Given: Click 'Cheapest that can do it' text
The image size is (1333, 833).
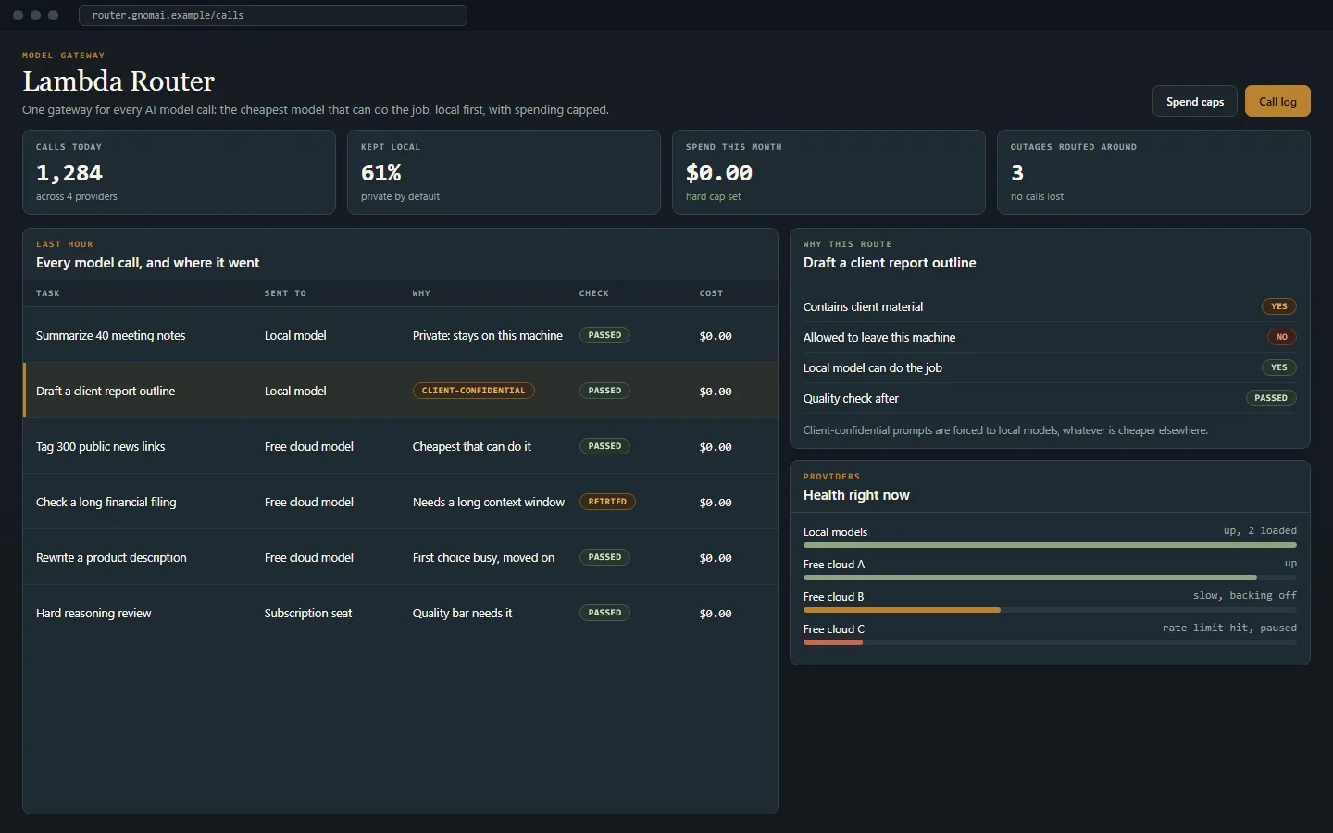Looking at the screenshot, I should click(x=472, y=446).
